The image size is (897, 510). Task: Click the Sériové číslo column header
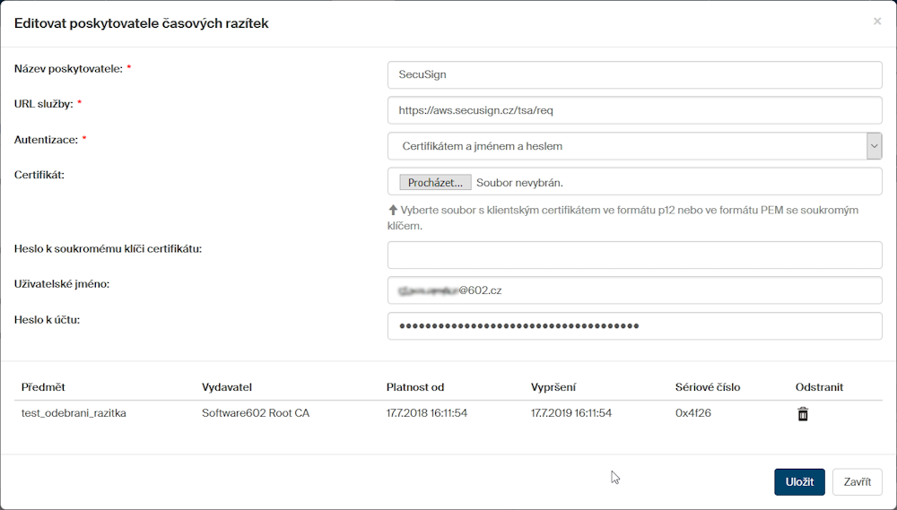point(708,387)
